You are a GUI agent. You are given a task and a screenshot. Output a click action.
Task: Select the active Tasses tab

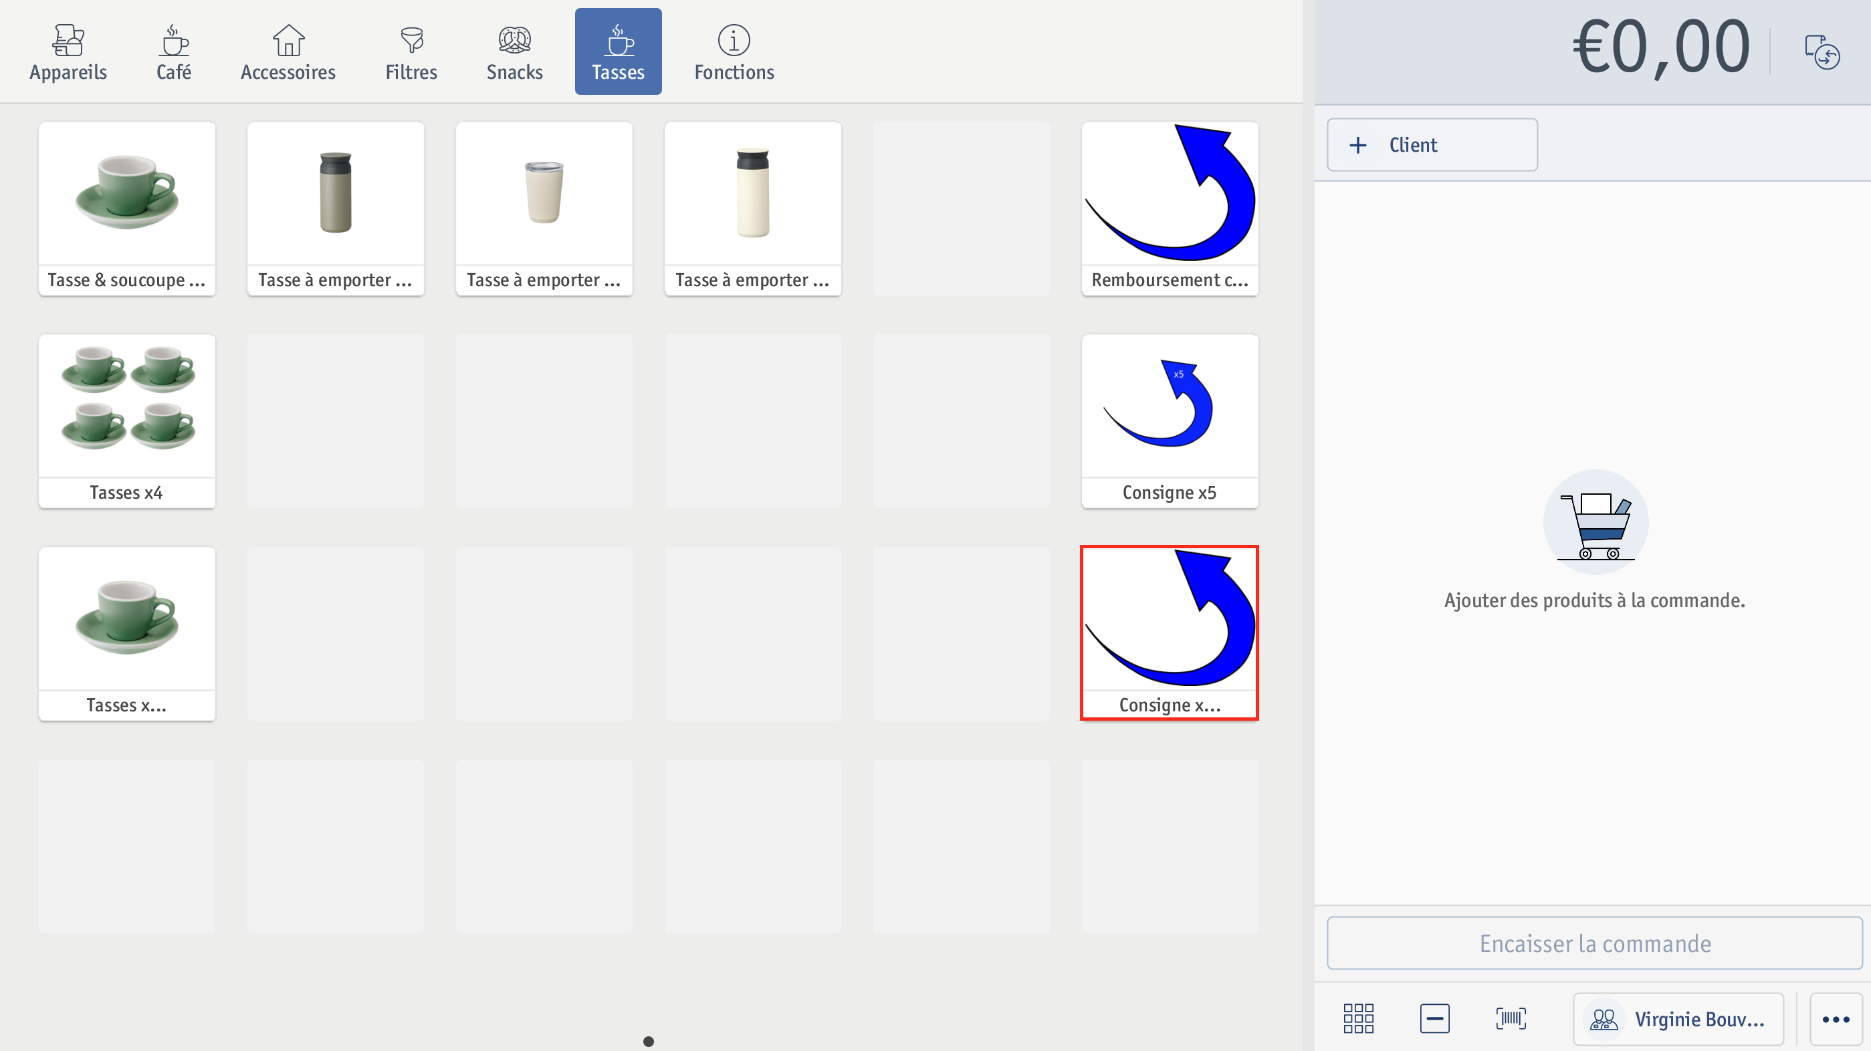(618, 51)
